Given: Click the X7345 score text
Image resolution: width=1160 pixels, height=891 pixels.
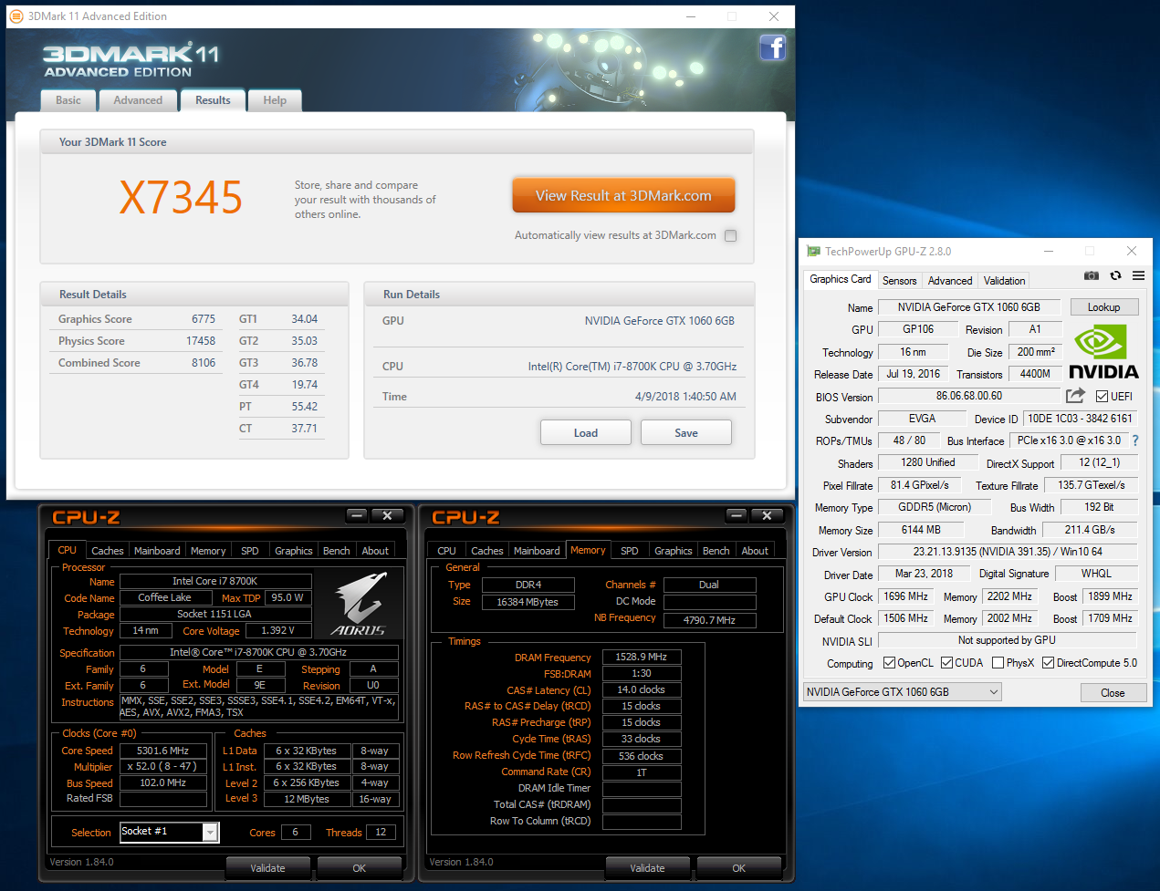Looking at the screenshot, I should click(182, 197).
